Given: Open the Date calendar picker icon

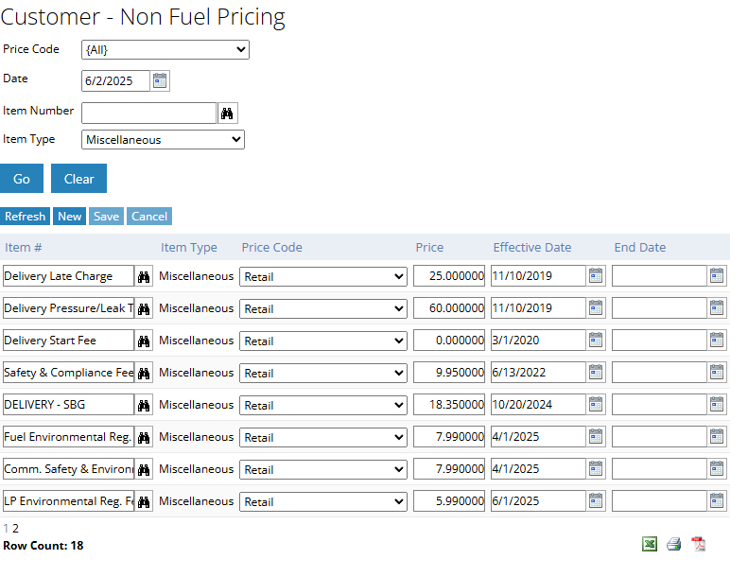Looking at the screenshot, I should pyautogui.click(x=160, y=81).
